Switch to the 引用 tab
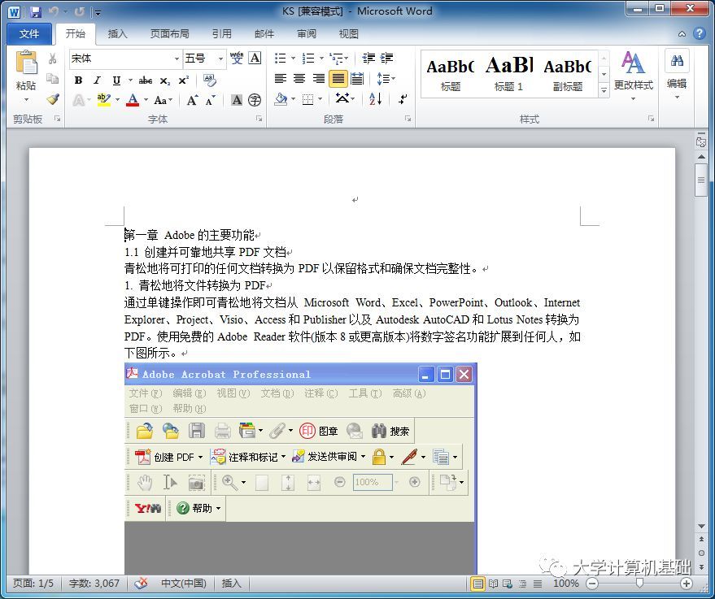Screen dimensions: 715x599 221,33
